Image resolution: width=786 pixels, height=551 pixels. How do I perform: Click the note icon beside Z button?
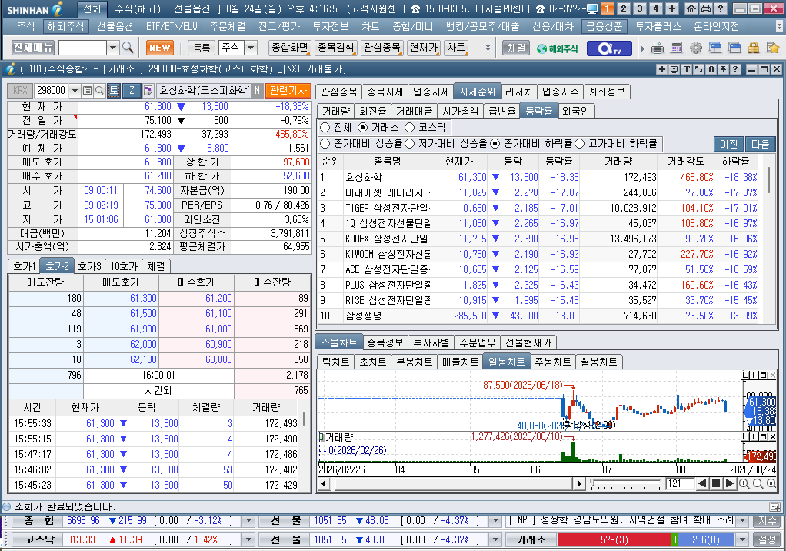coord(148,90)
